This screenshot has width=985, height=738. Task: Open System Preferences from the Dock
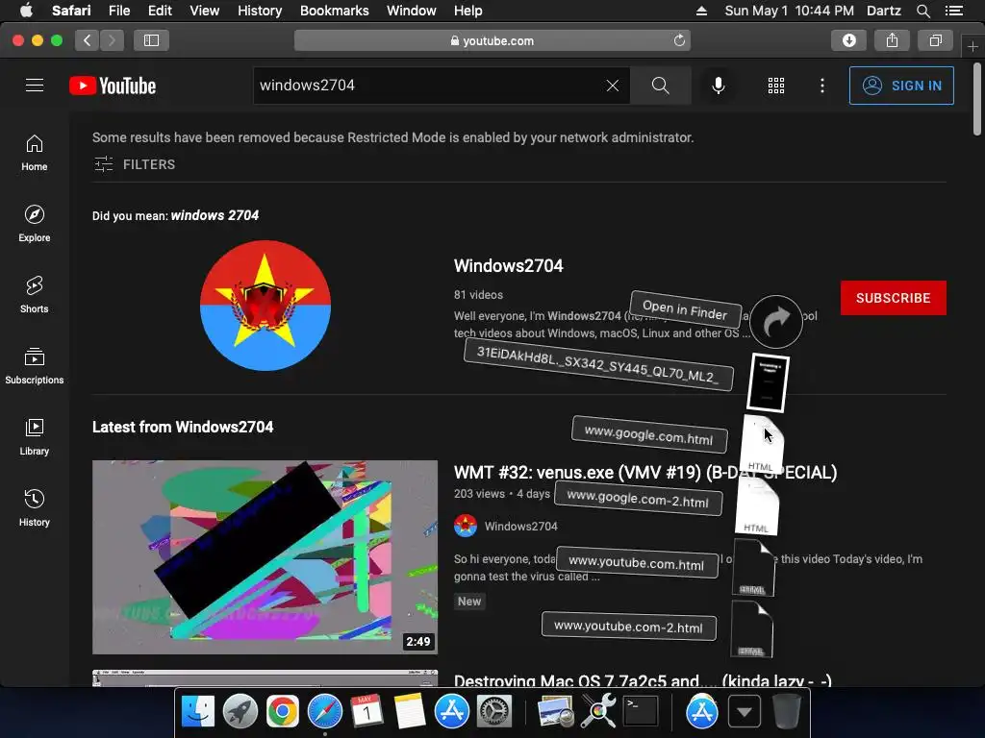(494, 711)
